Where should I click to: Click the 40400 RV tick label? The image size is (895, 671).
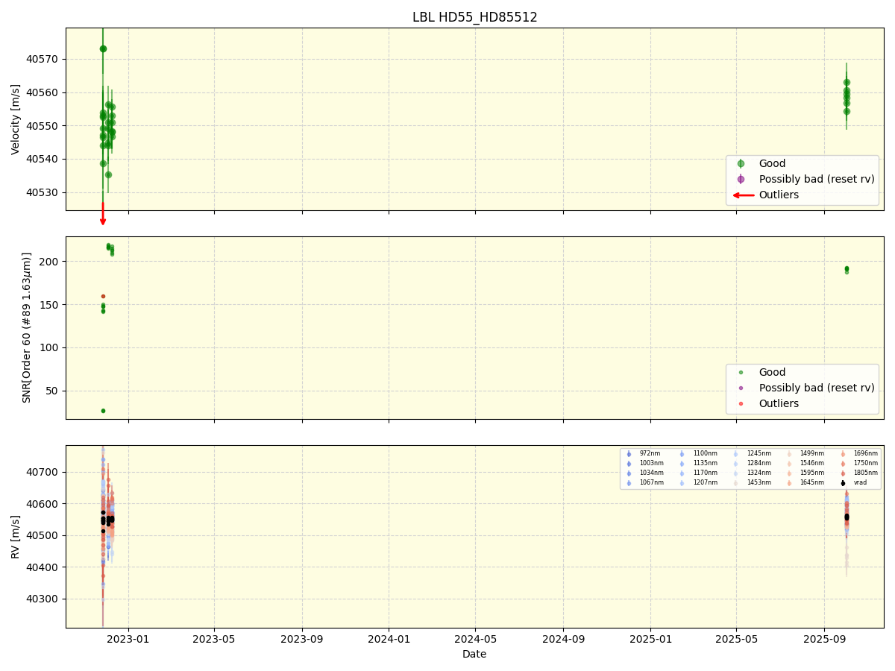click(x=43, y=567)
